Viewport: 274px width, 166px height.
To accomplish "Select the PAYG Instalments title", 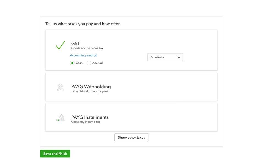I will [90, 117].
